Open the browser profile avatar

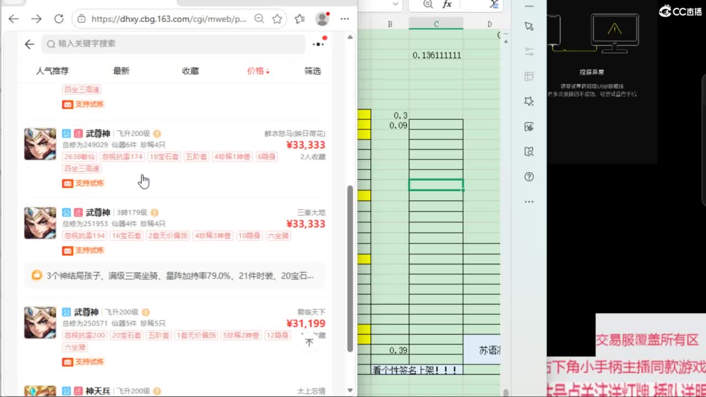tap(322, 19)
